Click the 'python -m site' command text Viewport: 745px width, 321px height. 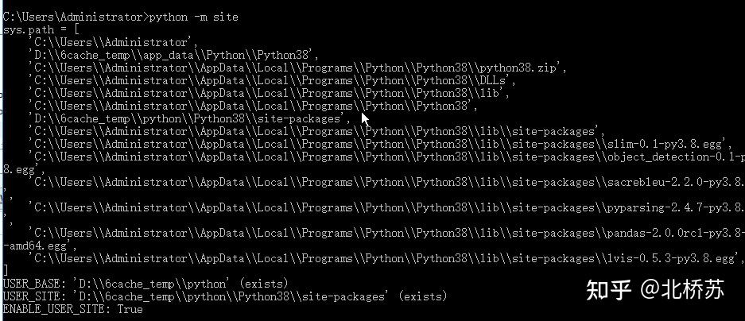coord(194,17)
